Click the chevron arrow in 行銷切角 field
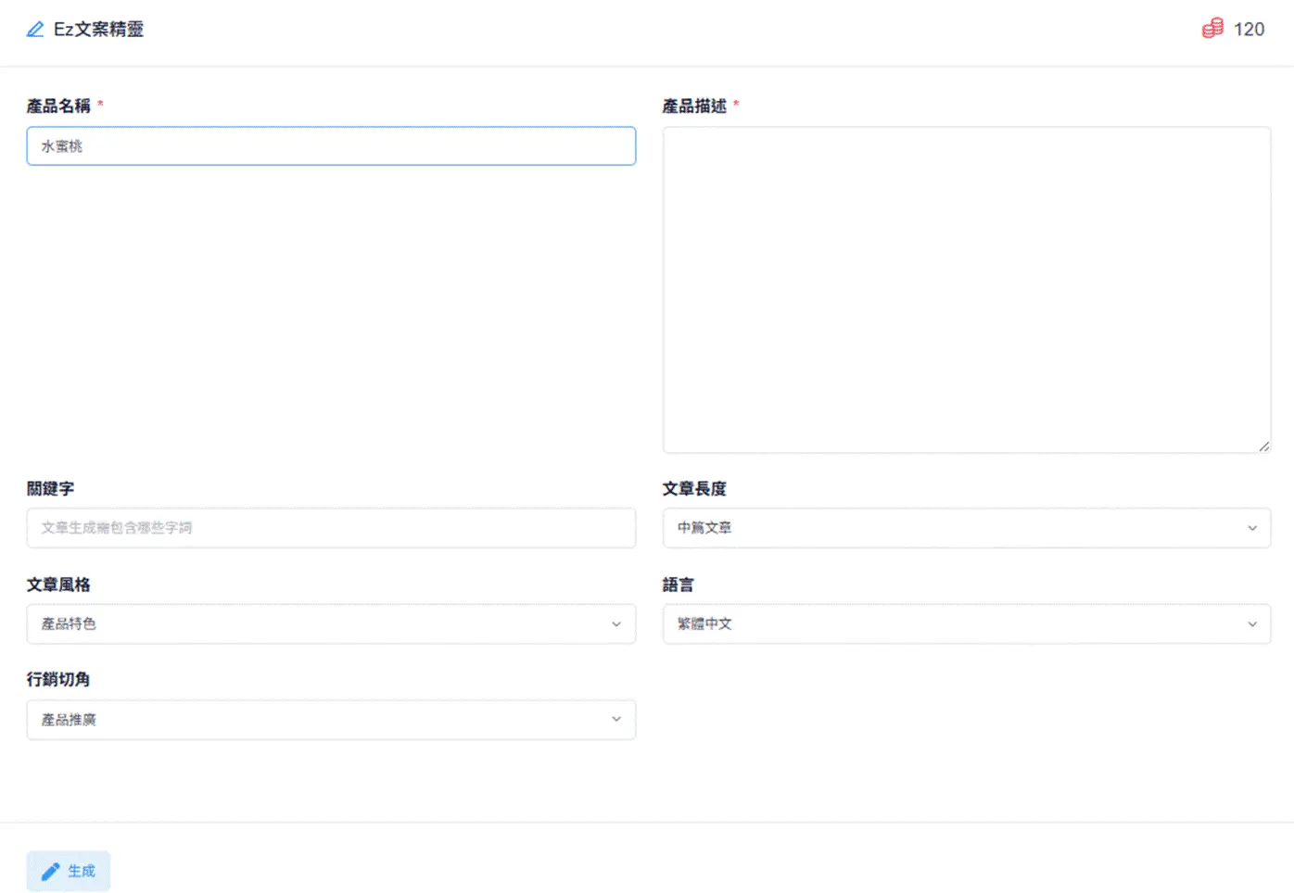This screenshot has width=1294, height=893. [x=616, y=720]
